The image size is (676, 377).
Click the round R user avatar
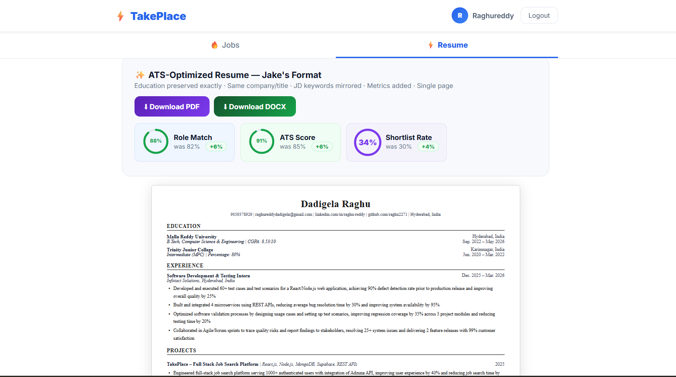coord(460,16)
